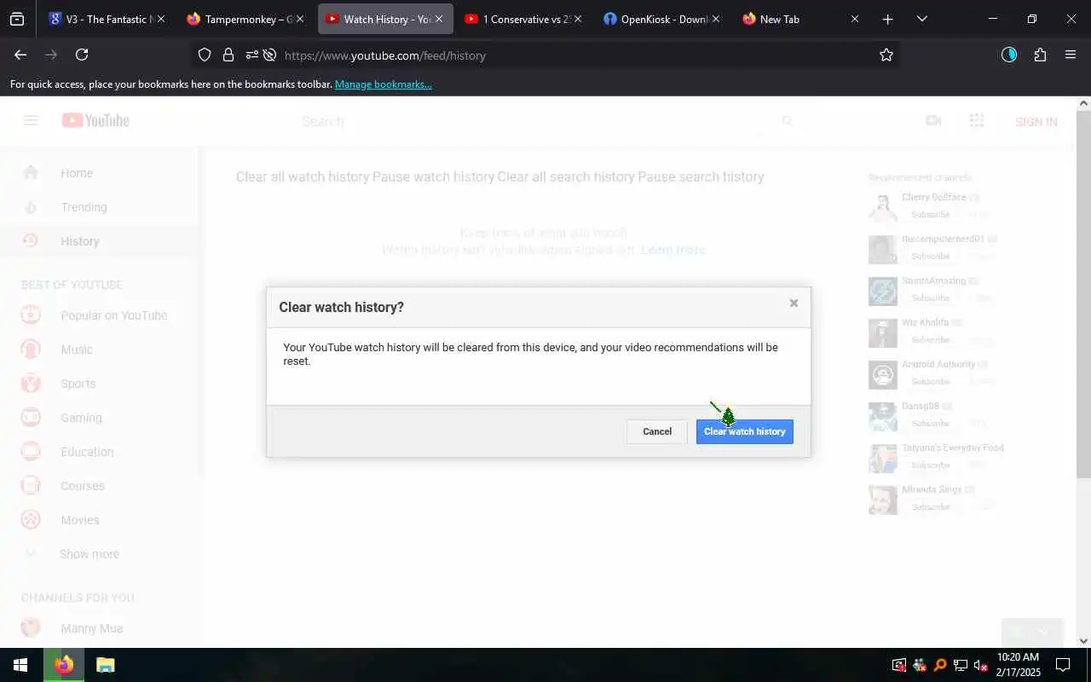Viewport: 1091px width, 682px height.
Task: Go back to the previous page
Action: click(20, 55)
